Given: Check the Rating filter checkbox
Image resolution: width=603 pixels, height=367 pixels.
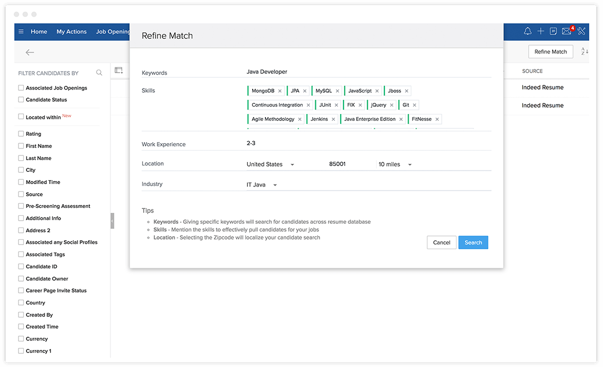Looking at the screenshot, I should [x=21, y=134].
